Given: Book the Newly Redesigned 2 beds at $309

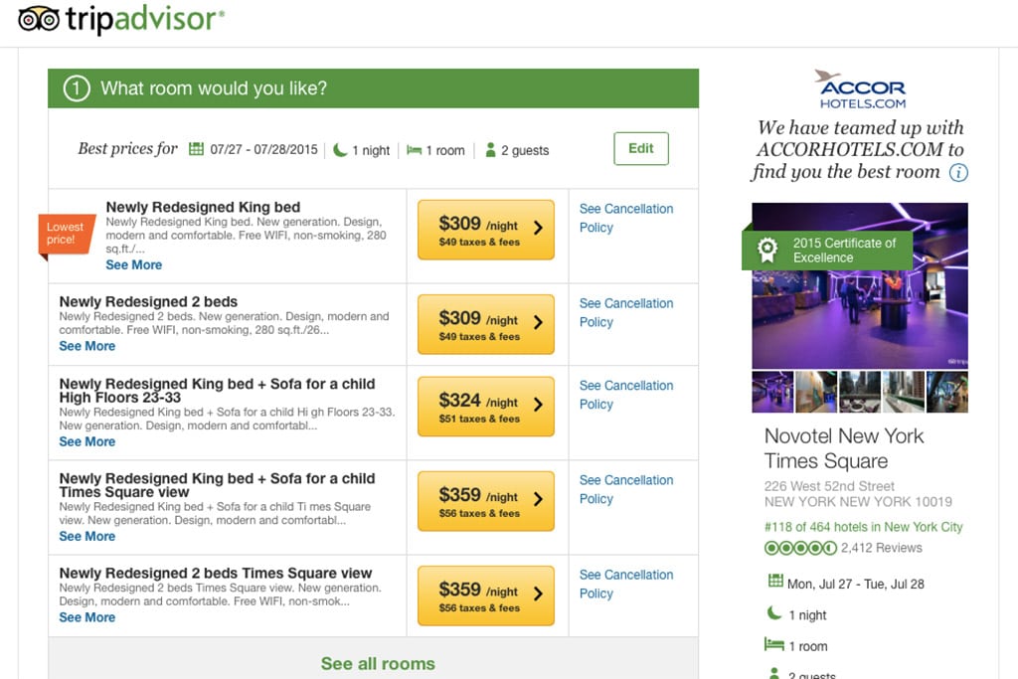Looking at the screenshot, I should (485, 324).
